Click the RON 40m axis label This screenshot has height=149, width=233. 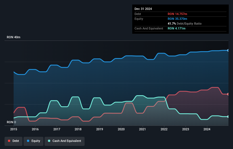coord(14,37)
